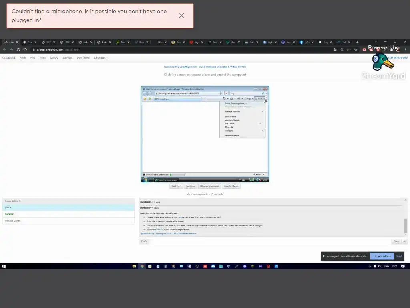Click the CollabVM brand link
The height and width of the screenshot is (308, 410).
click(x=9, y=58)
